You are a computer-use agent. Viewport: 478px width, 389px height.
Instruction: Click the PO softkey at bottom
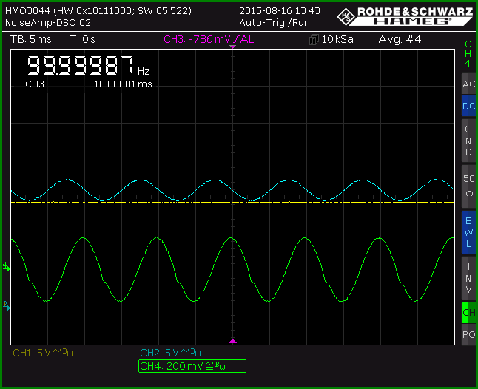(x=469, y=335)
